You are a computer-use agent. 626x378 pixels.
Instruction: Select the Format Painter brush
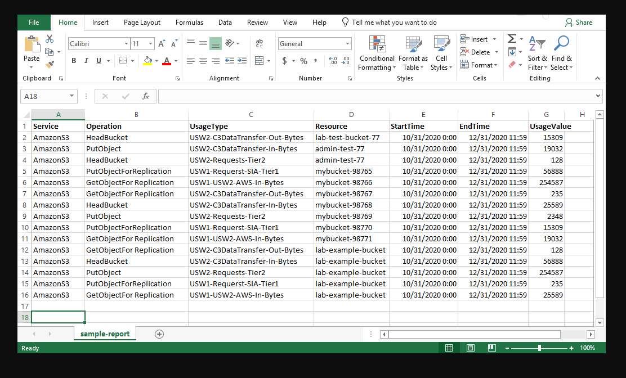coord(50,65)
